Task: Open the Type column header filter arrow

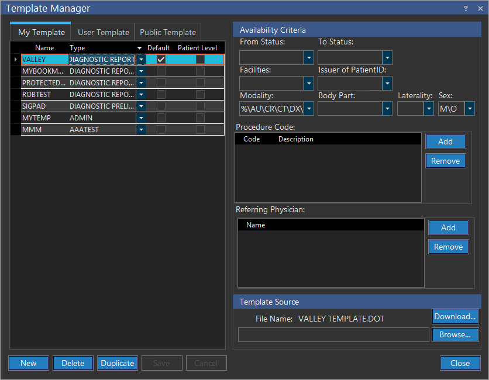Action: 139,48
